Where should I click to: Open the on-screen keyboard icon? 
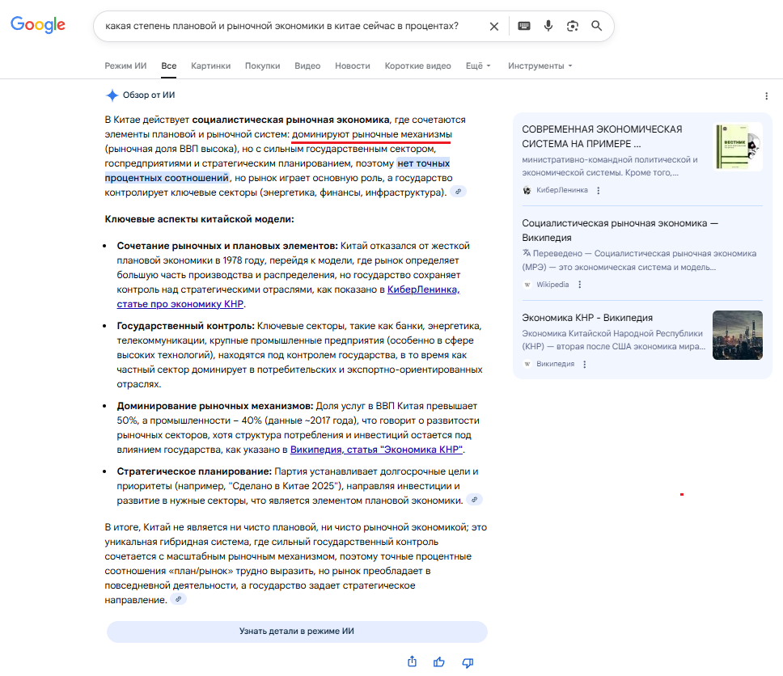click(524, 26)
